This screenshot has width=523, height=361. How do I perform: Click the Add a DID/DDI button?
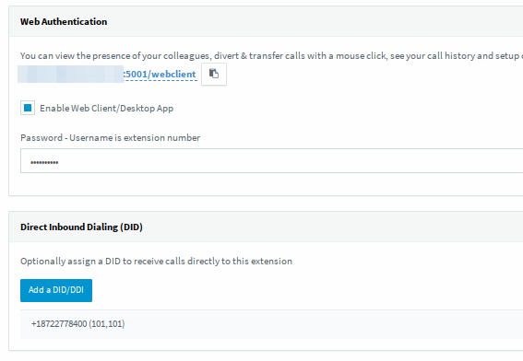point(56,290)
